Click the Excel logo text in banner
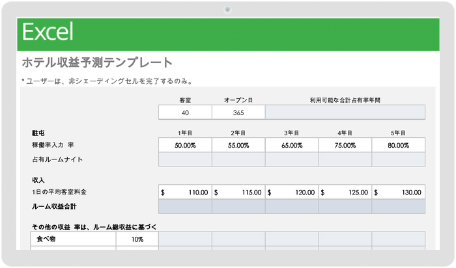This screenshot has height=268, width=456. pyautogui.click(x=48, y=32)
